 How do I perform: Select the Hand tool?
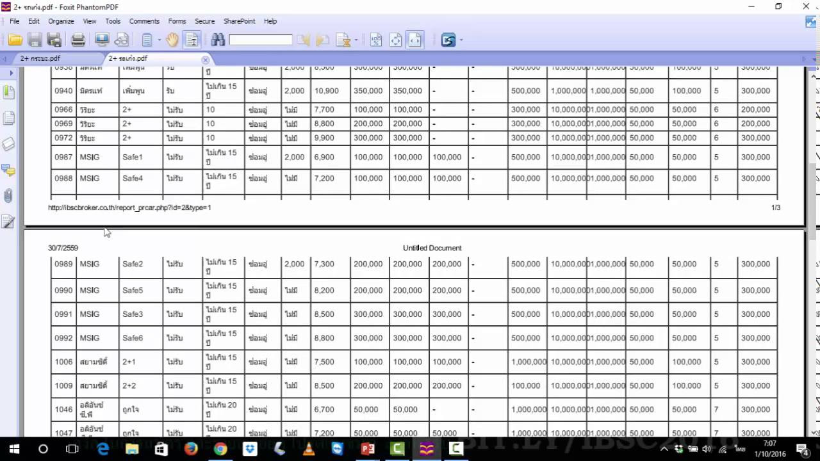point(172,40)
